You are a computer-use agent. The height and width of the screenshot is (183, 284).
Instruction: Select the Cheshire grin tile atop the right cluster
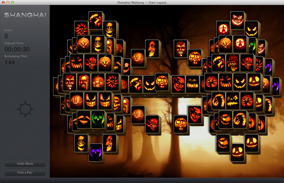coord(237,21)
